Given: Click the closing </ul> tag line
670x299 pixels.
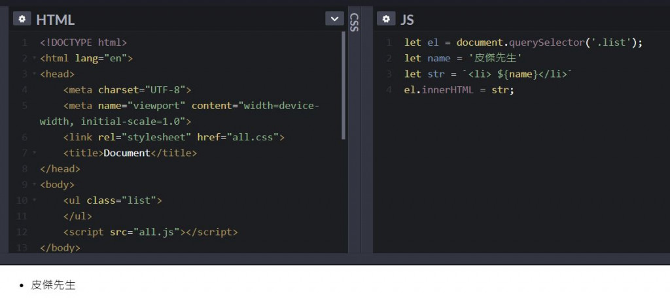Looking at the screenshot, I should click(x=77, y=216).
